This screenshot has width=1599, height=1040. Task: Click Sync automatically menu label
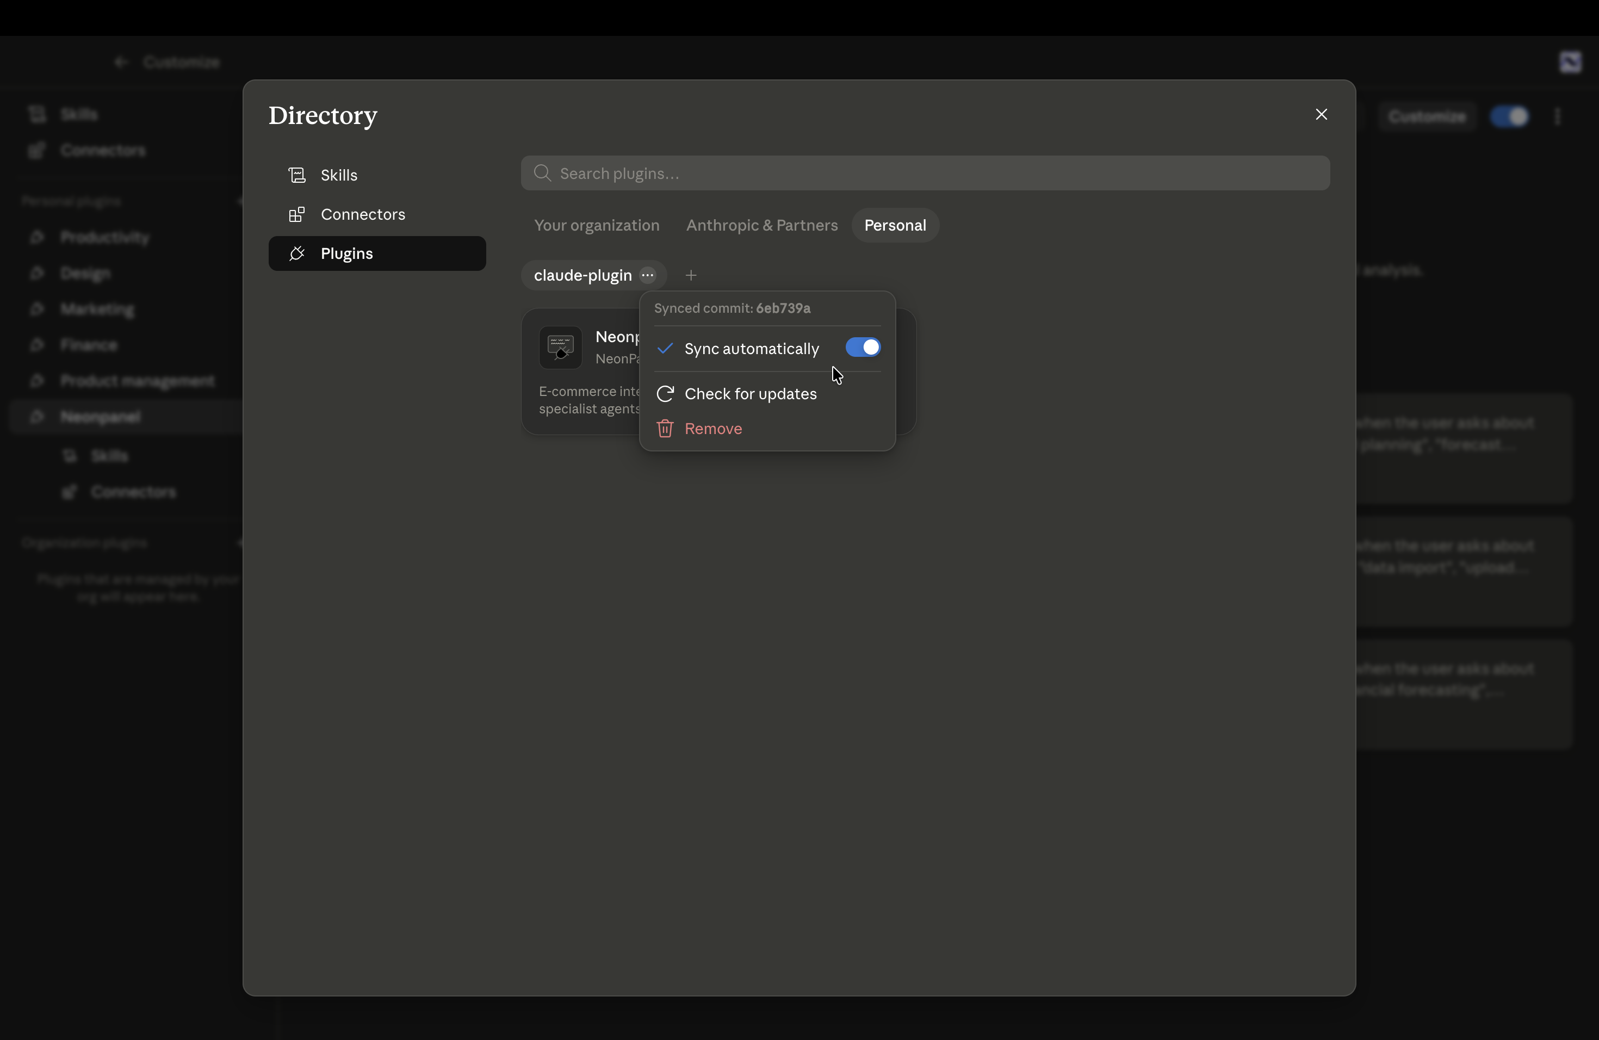coord(752,349)
